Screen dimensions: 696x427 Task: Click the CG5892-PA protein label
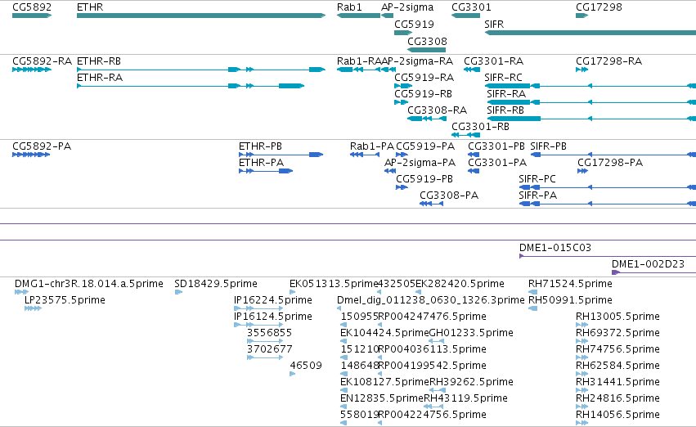42,146
